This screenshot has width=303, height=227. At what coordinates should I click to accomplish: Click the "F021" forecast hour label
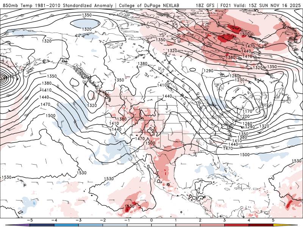pyautogui.click(x=225, y=5)
